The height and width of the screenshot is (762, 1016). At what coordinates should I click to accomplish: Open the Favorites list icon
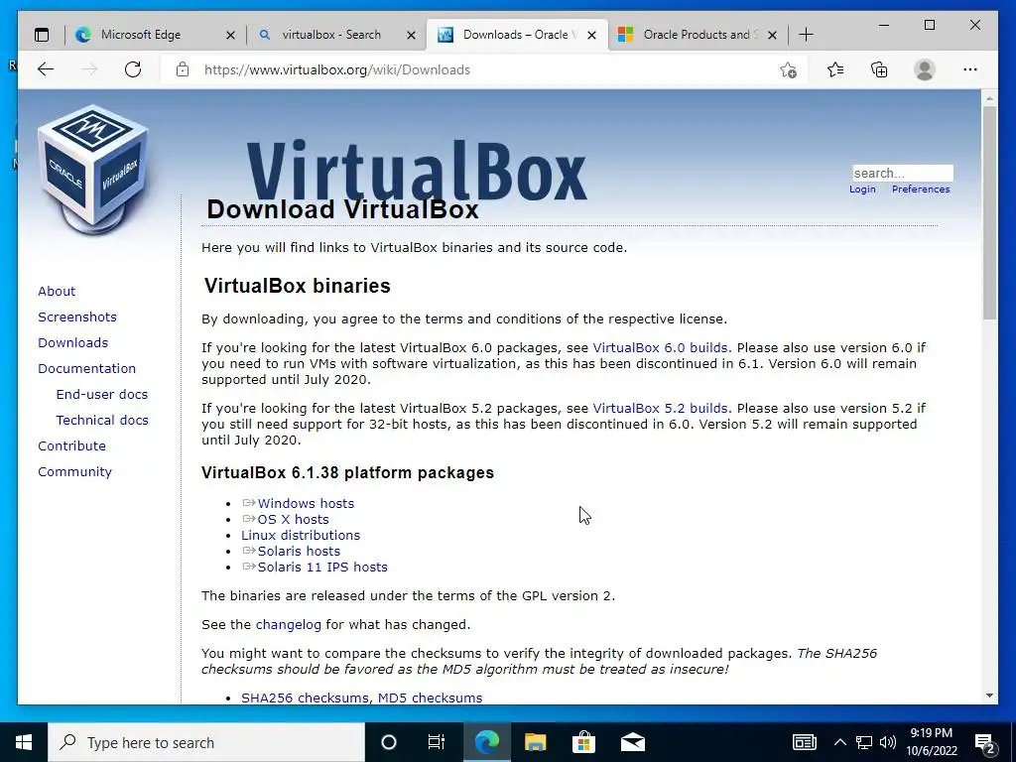point(835,69)
